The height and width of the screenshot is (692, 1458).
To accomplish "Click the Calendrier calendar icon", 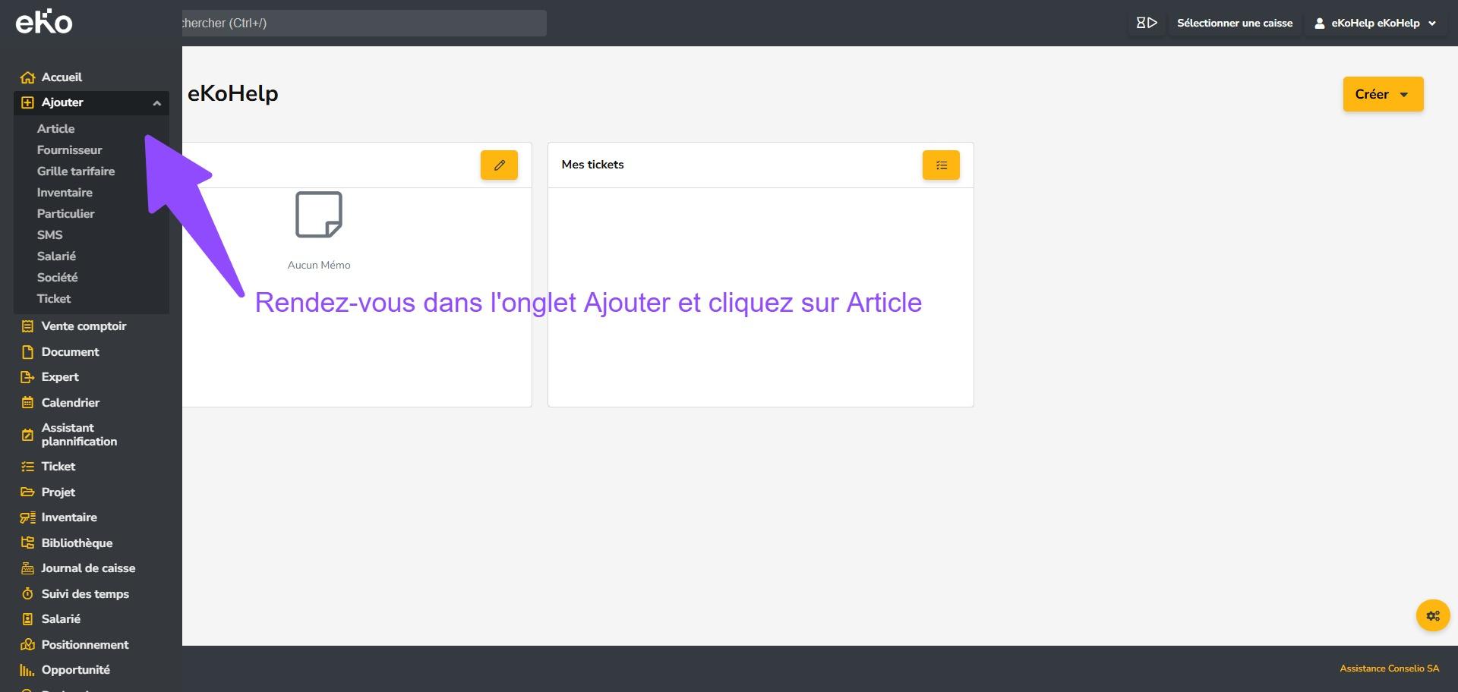I will [28, 403].
